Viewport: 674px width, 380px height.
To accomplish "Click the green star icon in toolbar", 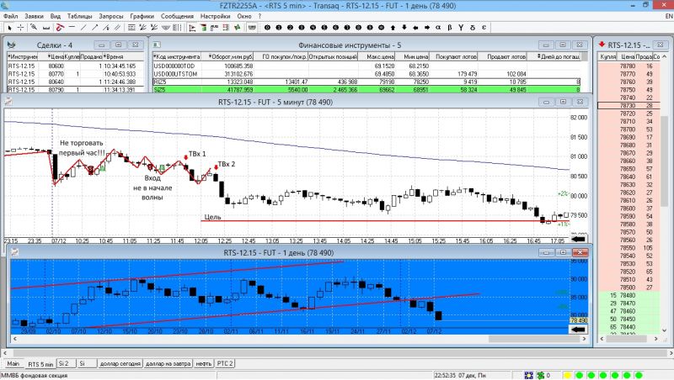I will point(238,28).
